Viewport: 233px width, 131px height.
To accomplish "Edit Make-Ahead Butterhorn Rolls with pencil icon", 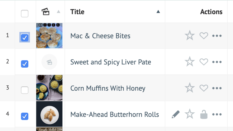I will [176, 114].
